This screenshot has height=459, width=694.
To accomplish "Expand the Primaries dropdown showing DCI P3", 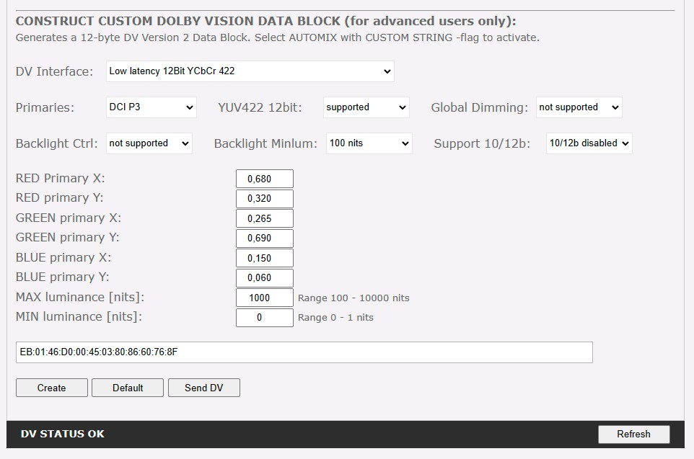I will [x=151, y=107].
